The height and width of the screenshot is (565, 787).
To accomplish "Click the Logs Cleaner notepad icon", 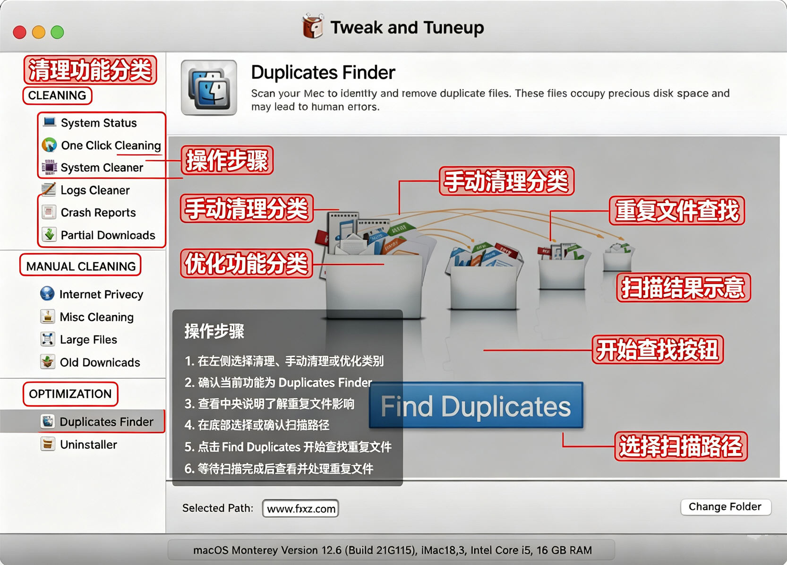I will coord(49,189).
